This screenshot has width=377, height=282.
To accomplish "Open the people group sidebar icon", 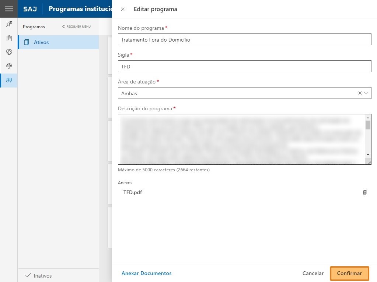I will 9,80.
